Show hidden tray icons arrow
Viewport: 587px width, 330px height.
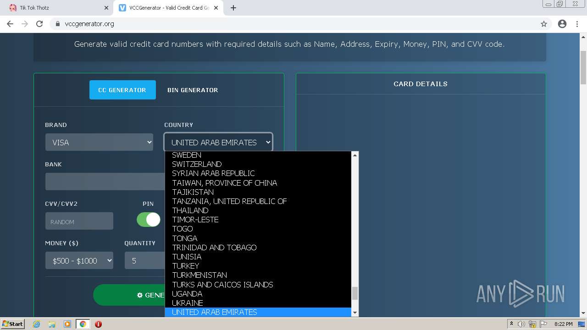(x=511, y=324)
